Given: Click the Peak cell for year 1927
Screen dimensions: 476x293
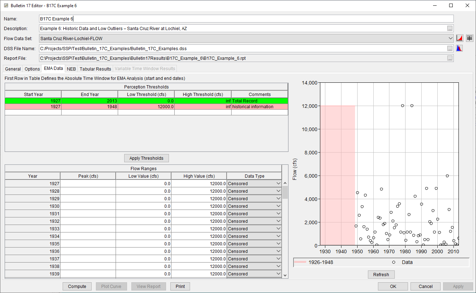Looking at the screenshot, I should pos(88,183).
